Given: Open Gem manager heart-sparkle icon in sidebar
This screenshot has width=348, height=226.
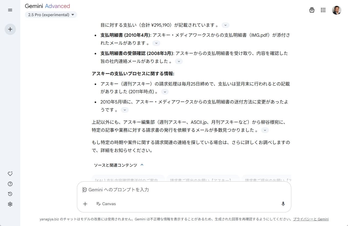Looking at the screenshot, I should click(x=10, y=174).
